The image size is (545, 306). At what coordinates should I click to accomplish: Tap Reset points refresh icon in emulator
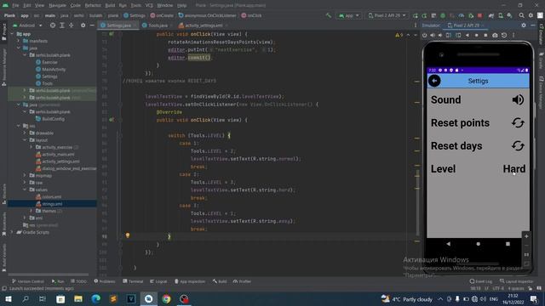(518, 122)
